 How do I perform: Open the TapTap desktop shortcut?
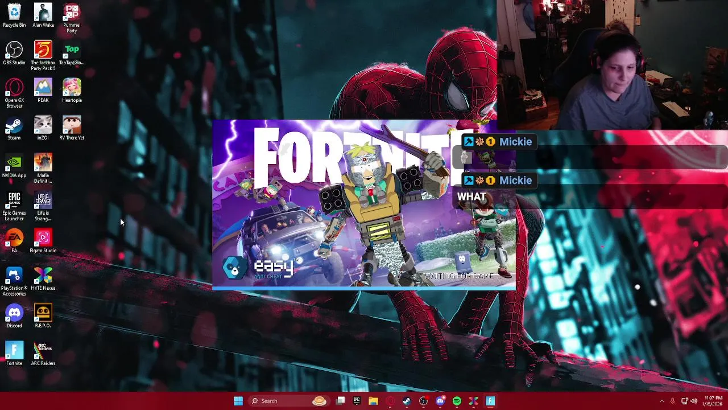point(72,53)
